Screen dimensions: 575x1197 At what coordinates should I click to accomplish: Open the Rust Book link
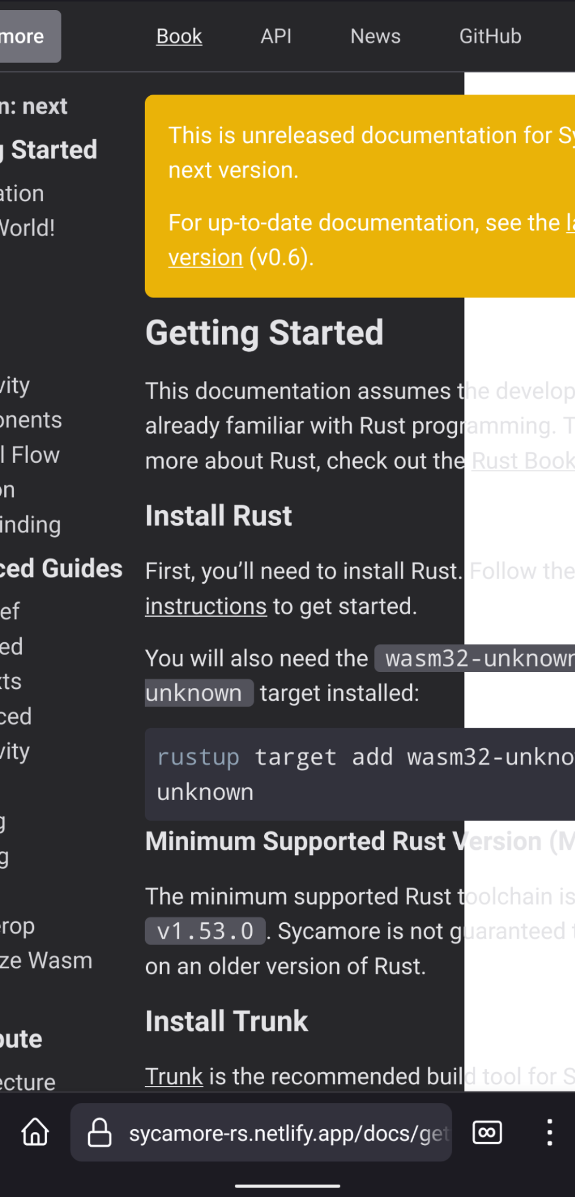[523, 461]
